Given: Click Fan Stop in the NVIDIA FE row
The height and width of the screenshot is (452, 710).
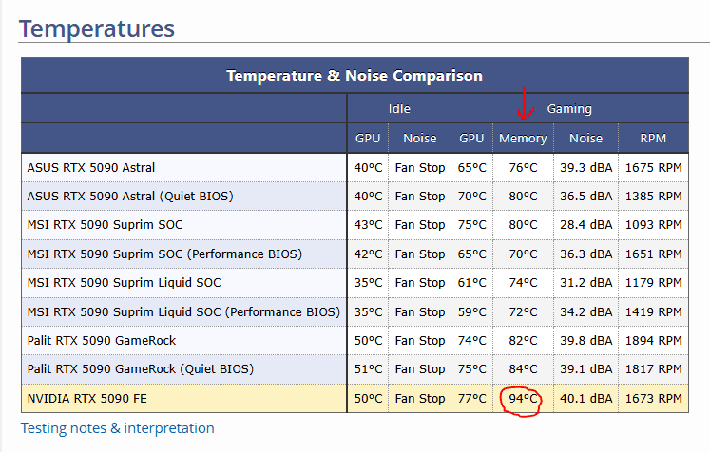Looking at the screenshot, I should 420,399.
